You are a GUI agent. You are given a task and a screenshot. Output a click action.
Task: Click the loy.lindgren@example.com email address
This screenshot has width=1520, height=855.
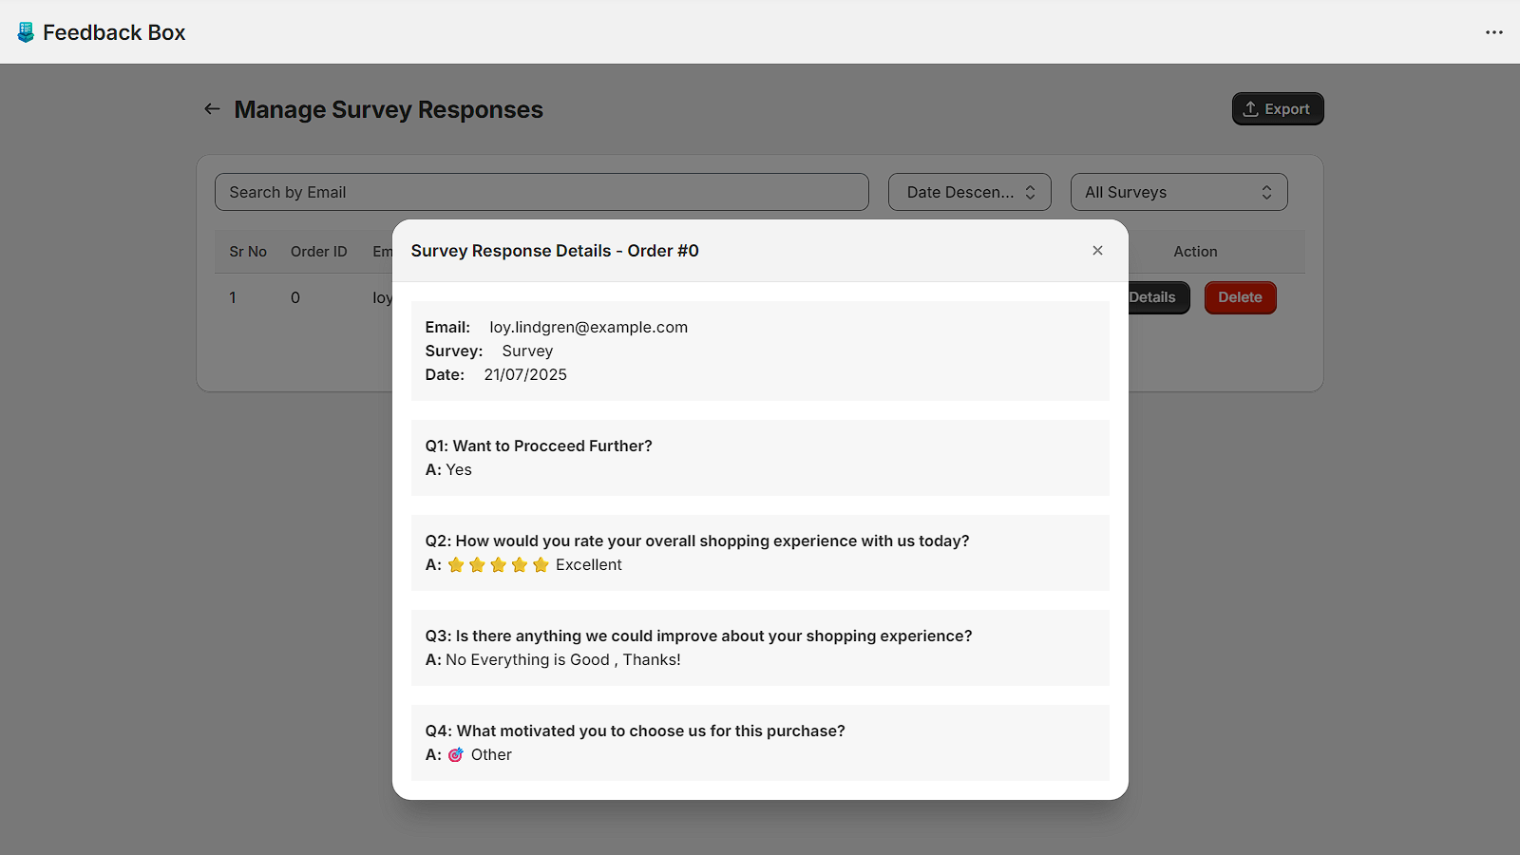(588, 328)
